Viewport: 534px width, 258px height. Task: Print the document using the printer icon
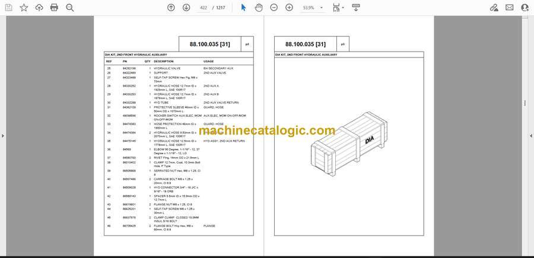(x=54, y=8)
